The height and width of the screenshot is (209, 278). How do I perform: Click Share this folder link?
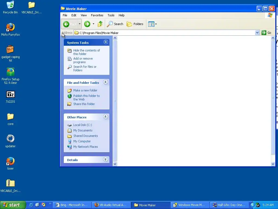point(84,104)
